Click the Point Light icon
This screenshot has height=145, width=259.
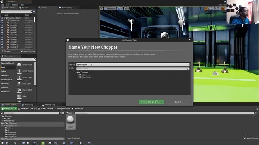19,83
